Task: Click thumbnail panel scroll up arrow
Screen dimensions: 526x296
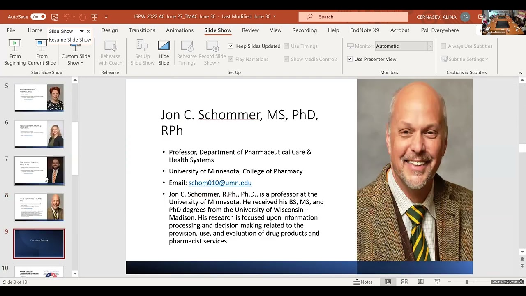Action: point(75,80)
